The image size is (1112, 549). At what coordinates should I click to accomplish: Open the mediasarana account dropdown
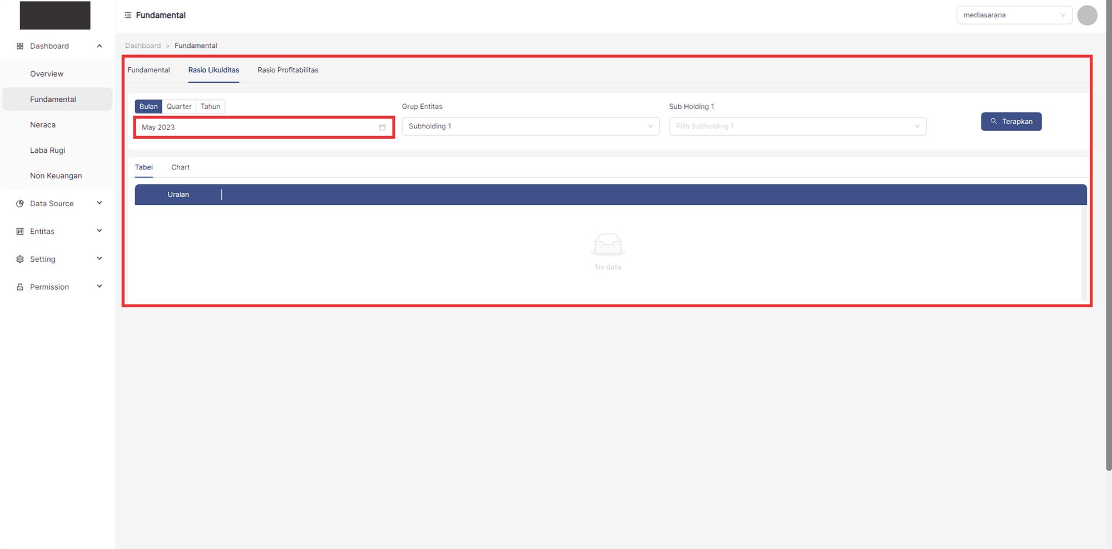pyautogui.click(x=1014, y=15)
